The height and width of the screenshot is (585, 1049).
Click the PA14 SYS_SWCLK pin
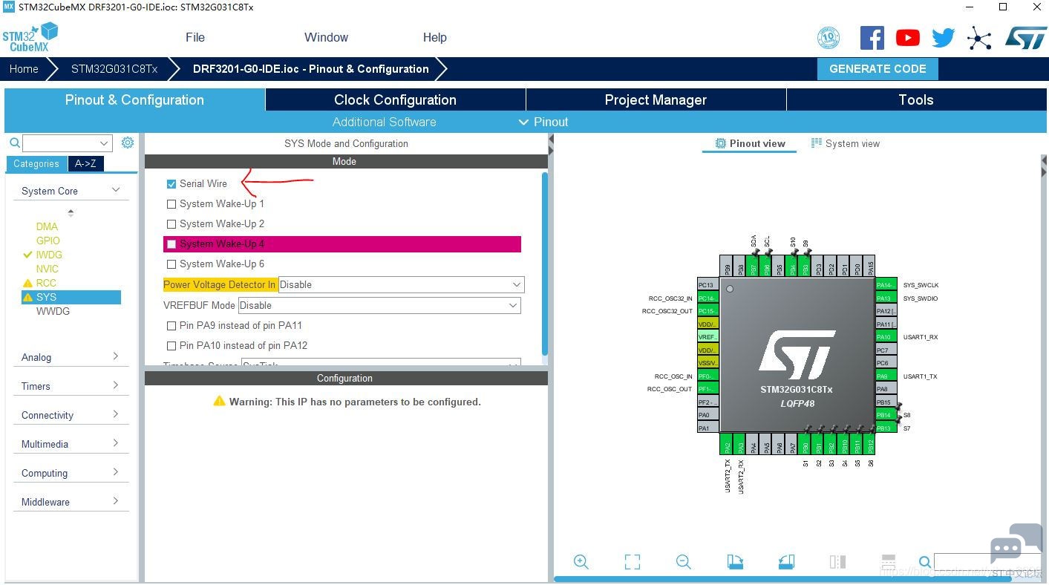[886, 285]
